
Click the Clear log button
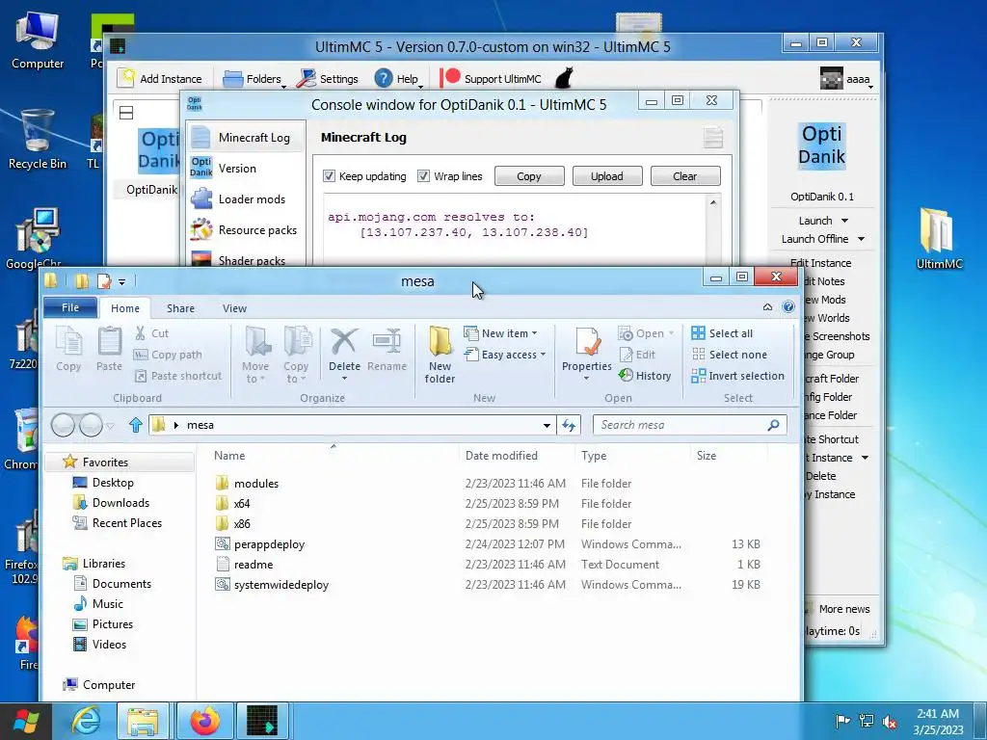[685, 176]
